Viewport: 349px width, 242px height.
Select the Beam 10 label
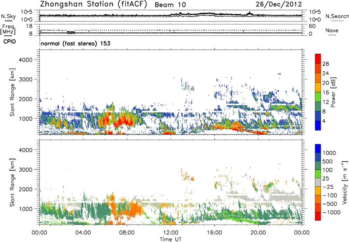coord(170,5)
